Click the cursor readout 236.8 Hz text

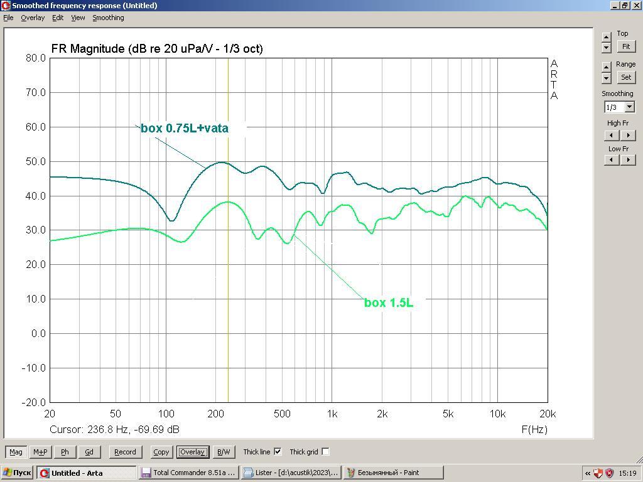(114, 429)
